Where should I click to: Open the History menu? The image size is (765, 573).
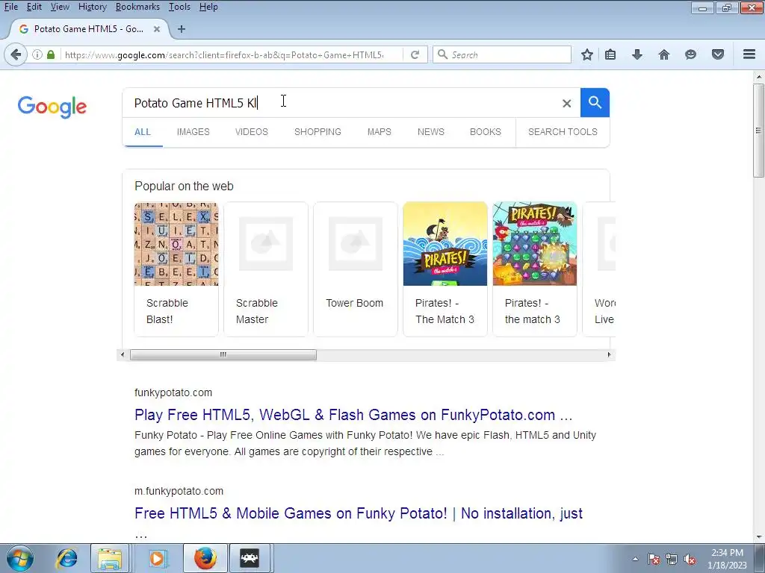point(92,7)
